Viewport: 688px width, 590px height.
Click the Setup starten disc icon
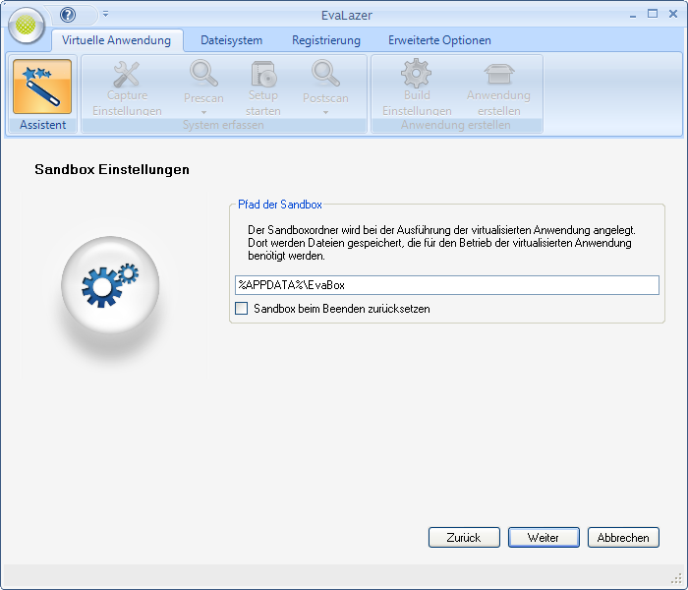[x=262, y=75]
